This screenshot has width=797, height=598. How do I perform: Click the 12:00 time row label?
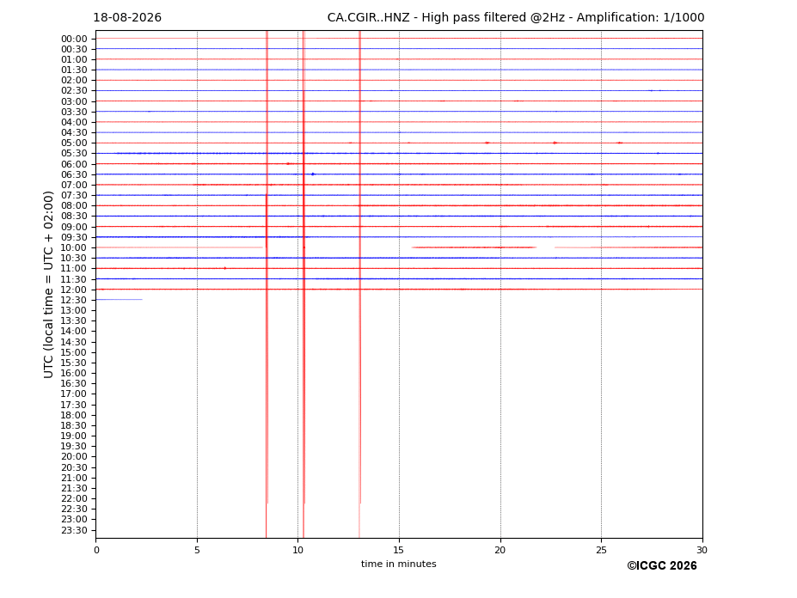[74, 290]
